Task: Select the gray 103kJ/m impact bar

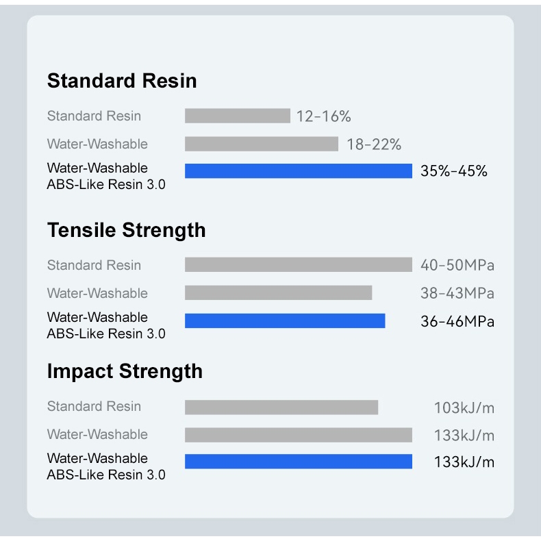Action: coord(281,407)
